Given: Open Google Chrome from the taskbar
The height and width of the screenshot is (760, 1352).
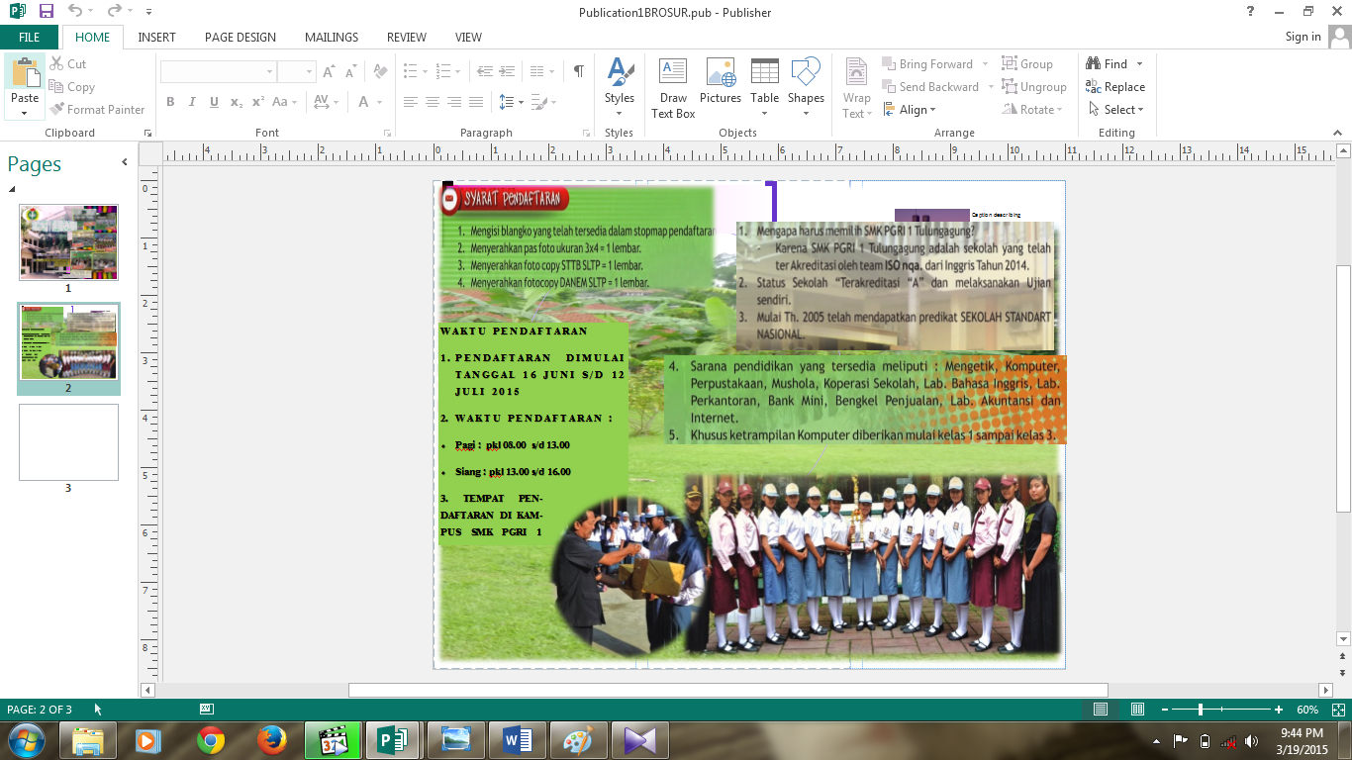Looking at the screenshot, I should 210,740.
